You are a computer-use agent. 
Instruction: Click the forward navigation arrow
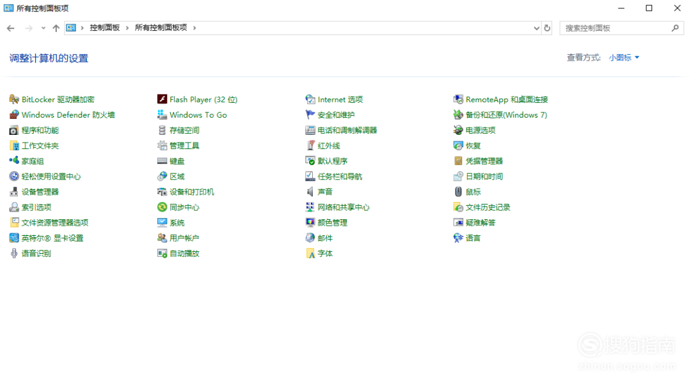point(29,28)
